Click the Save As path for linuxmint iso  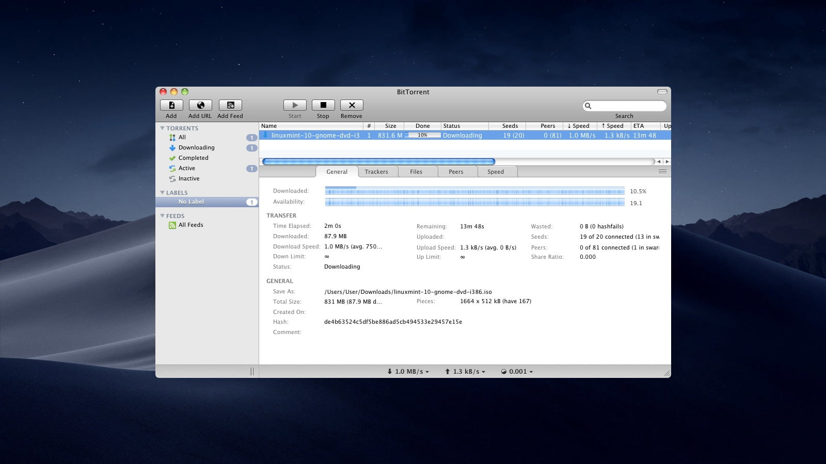pos(408,292)
